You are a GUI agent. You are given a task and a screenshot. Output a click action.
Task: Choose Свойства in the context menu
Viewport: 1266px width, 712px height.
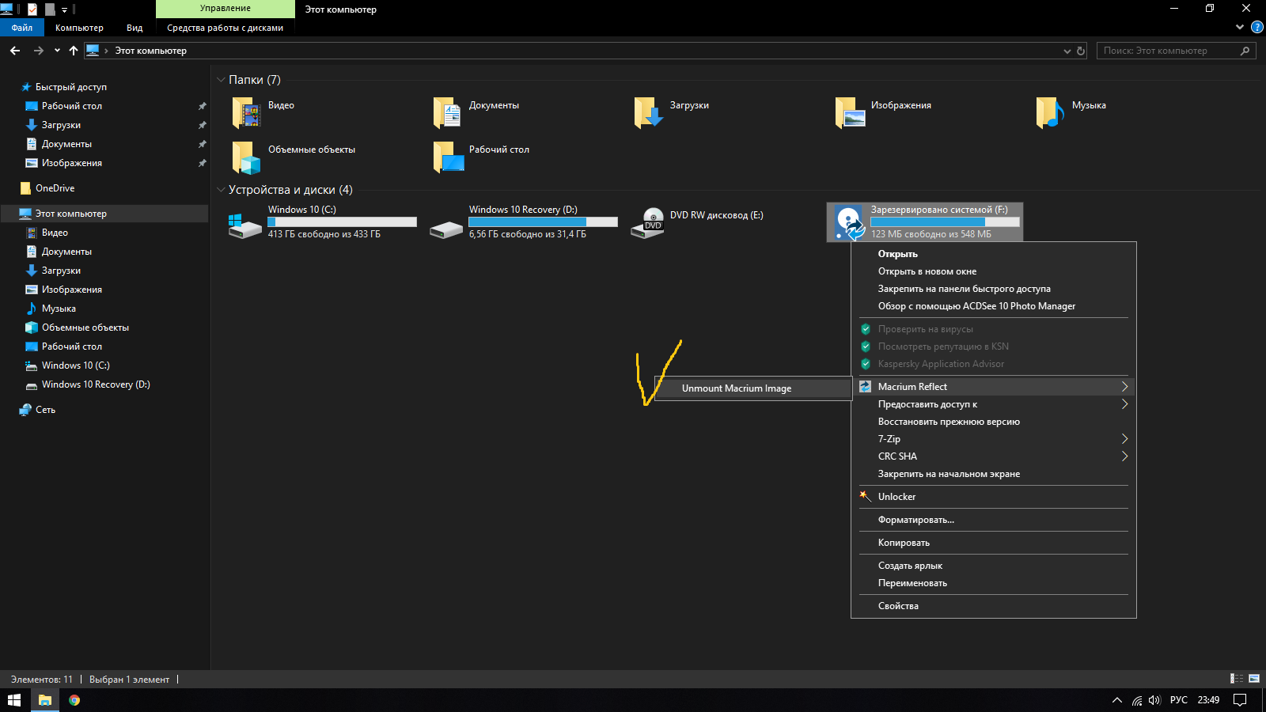[898, 606]
